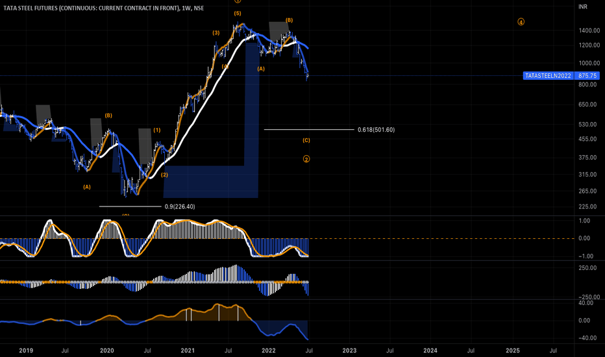Select the (4) wave label
Image resolution: width=605 pixels, height=357 pixels.
[x=225, y=66]
